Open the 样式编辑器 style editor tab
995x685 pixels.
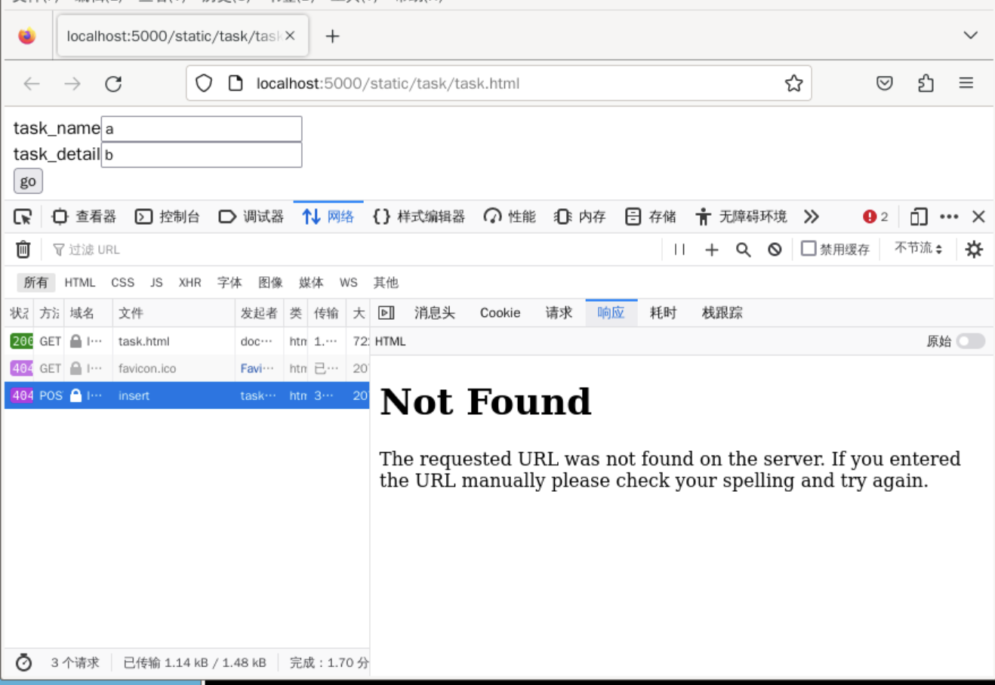[x=419, y=217]
